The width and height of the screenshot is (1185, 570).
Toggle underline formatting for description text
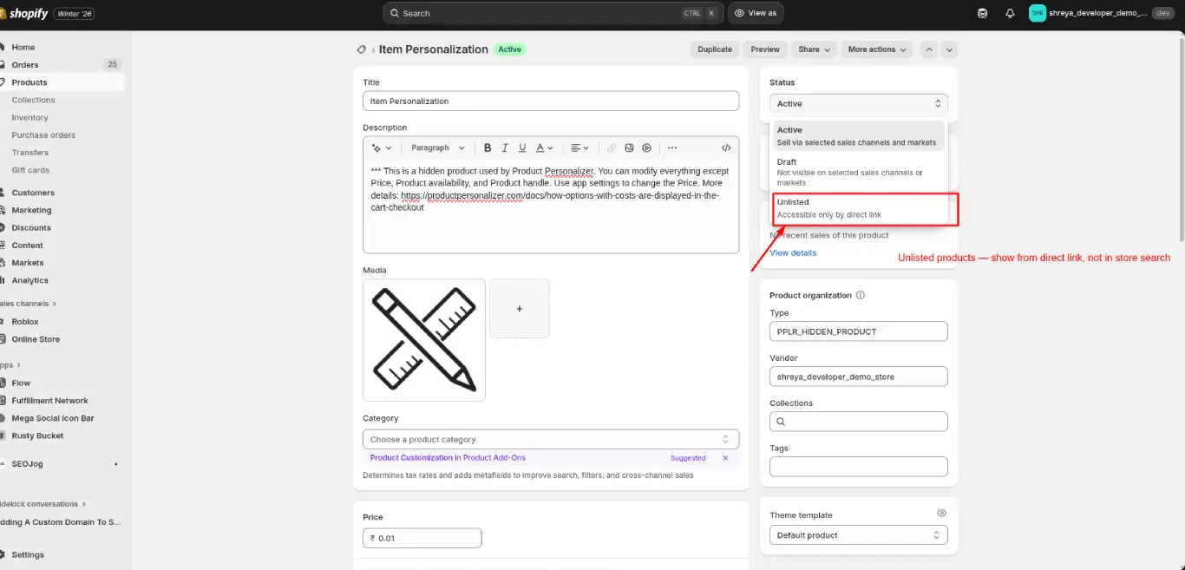522,147
